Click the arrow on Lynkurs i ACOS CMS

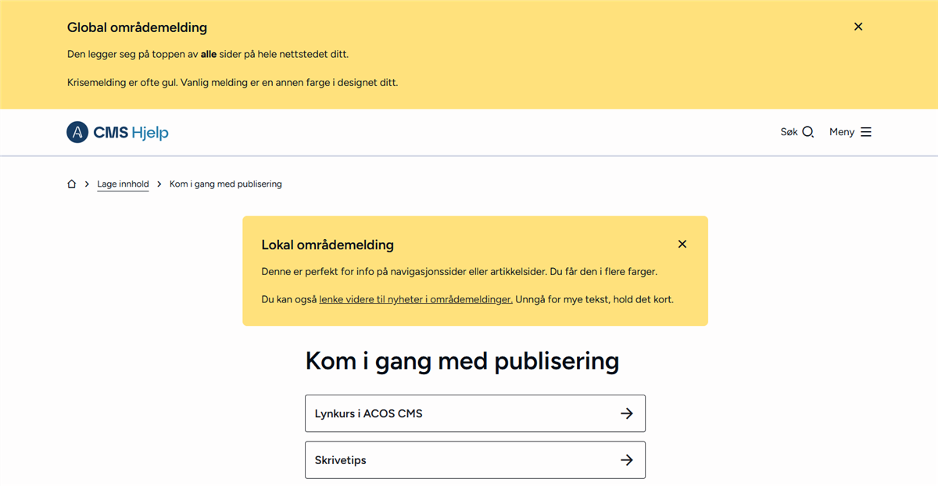[x=626, y=413]
